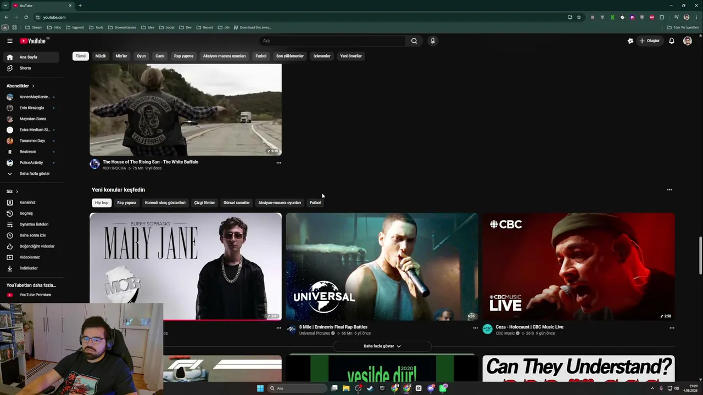Open the Chrome tab search dropdown

(5, 5)
